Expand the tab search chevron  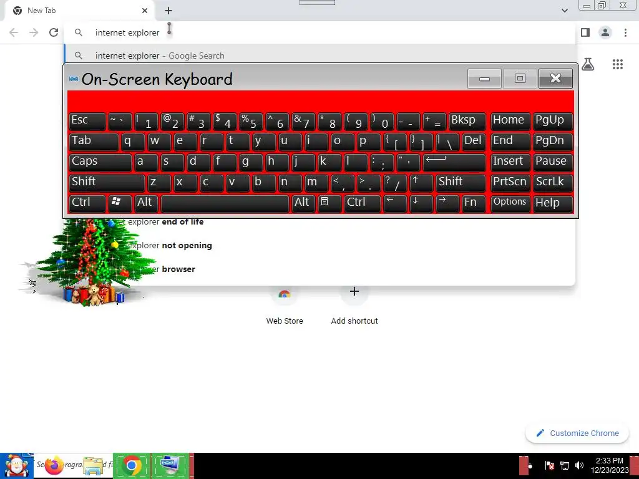564,11
